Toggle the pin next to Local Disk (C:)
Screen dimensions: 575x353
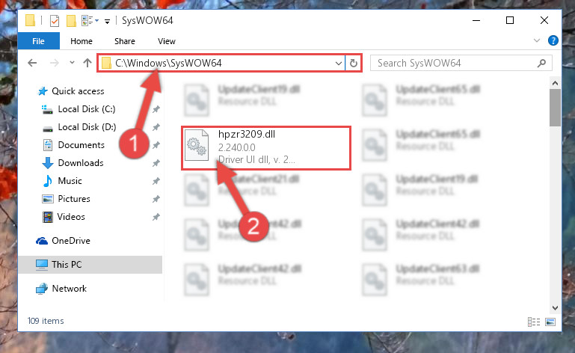(x=156, y=109)
